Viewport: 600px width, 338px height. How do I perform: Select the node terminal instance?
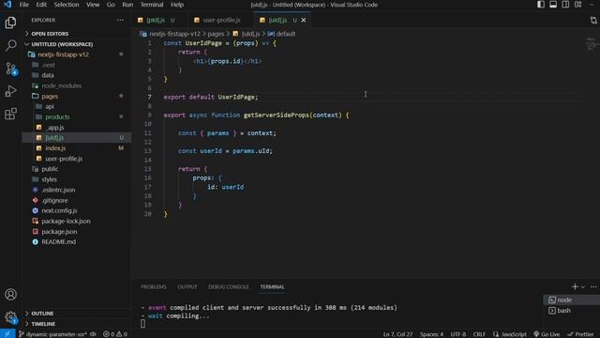pyautogui.click(x=572, y=300)
